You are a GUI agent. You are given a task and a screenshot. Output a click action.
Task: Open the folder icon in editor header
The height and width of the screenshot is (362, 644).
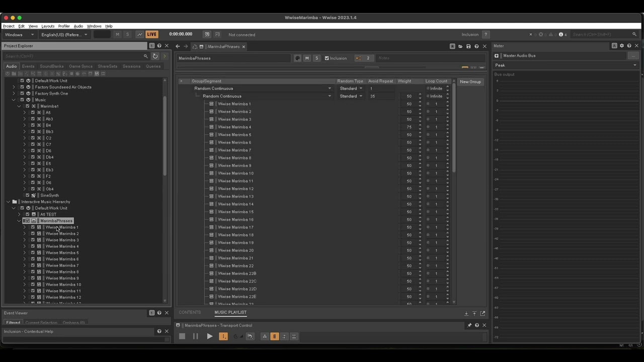[460, 46]
